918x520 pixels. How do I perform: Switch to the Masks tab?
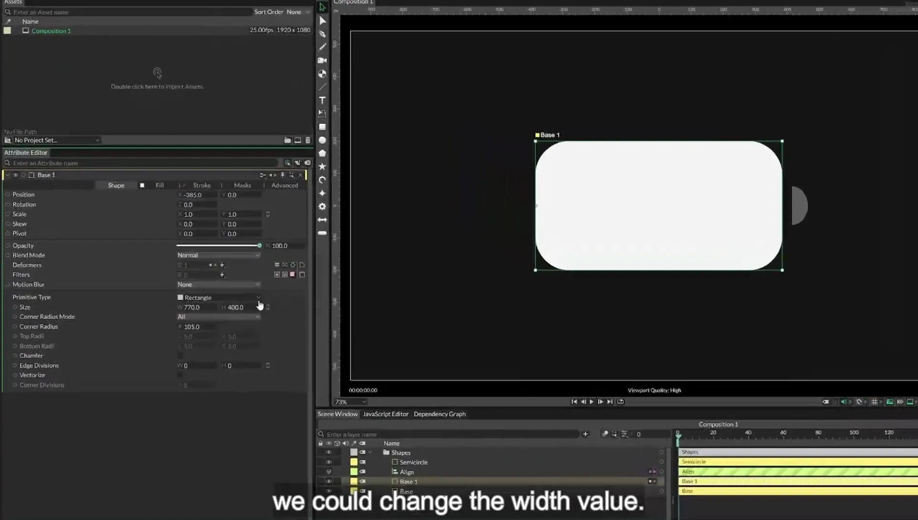(242, 185)
